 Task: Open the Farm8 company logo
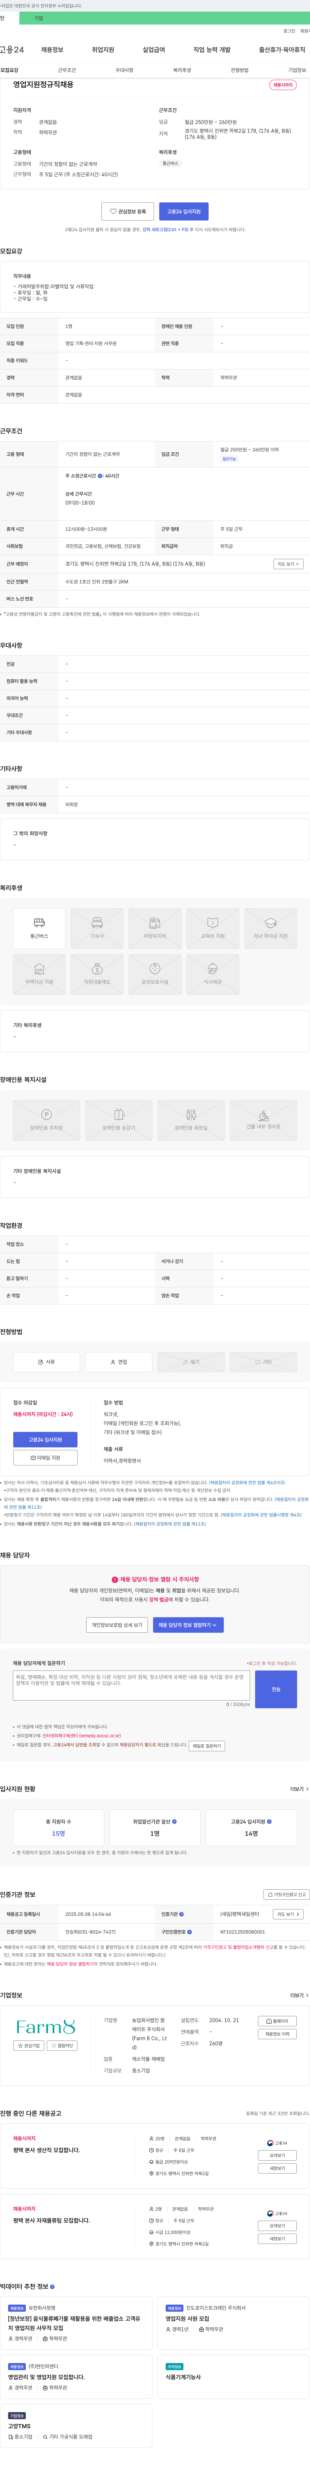[x=45, y=2027]
